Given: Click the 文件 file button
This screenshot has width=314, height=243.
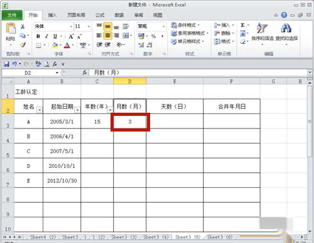Looking at the screenshot, I should pyautogui.click(x=12, y=15).
